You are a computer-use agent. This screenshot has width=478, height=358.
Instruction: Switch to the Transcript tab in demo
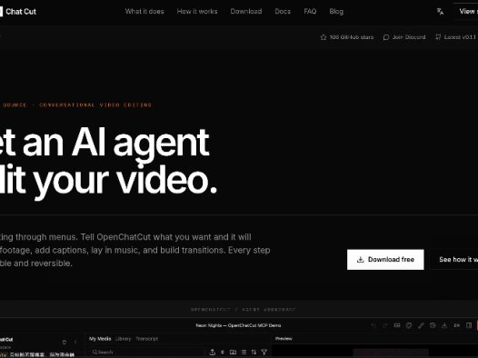pyautogui.click(x=147, y=339)
